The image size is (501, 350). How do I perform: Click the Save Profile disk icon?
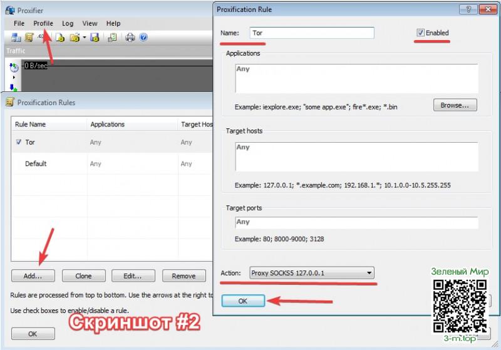coord(95,38)
